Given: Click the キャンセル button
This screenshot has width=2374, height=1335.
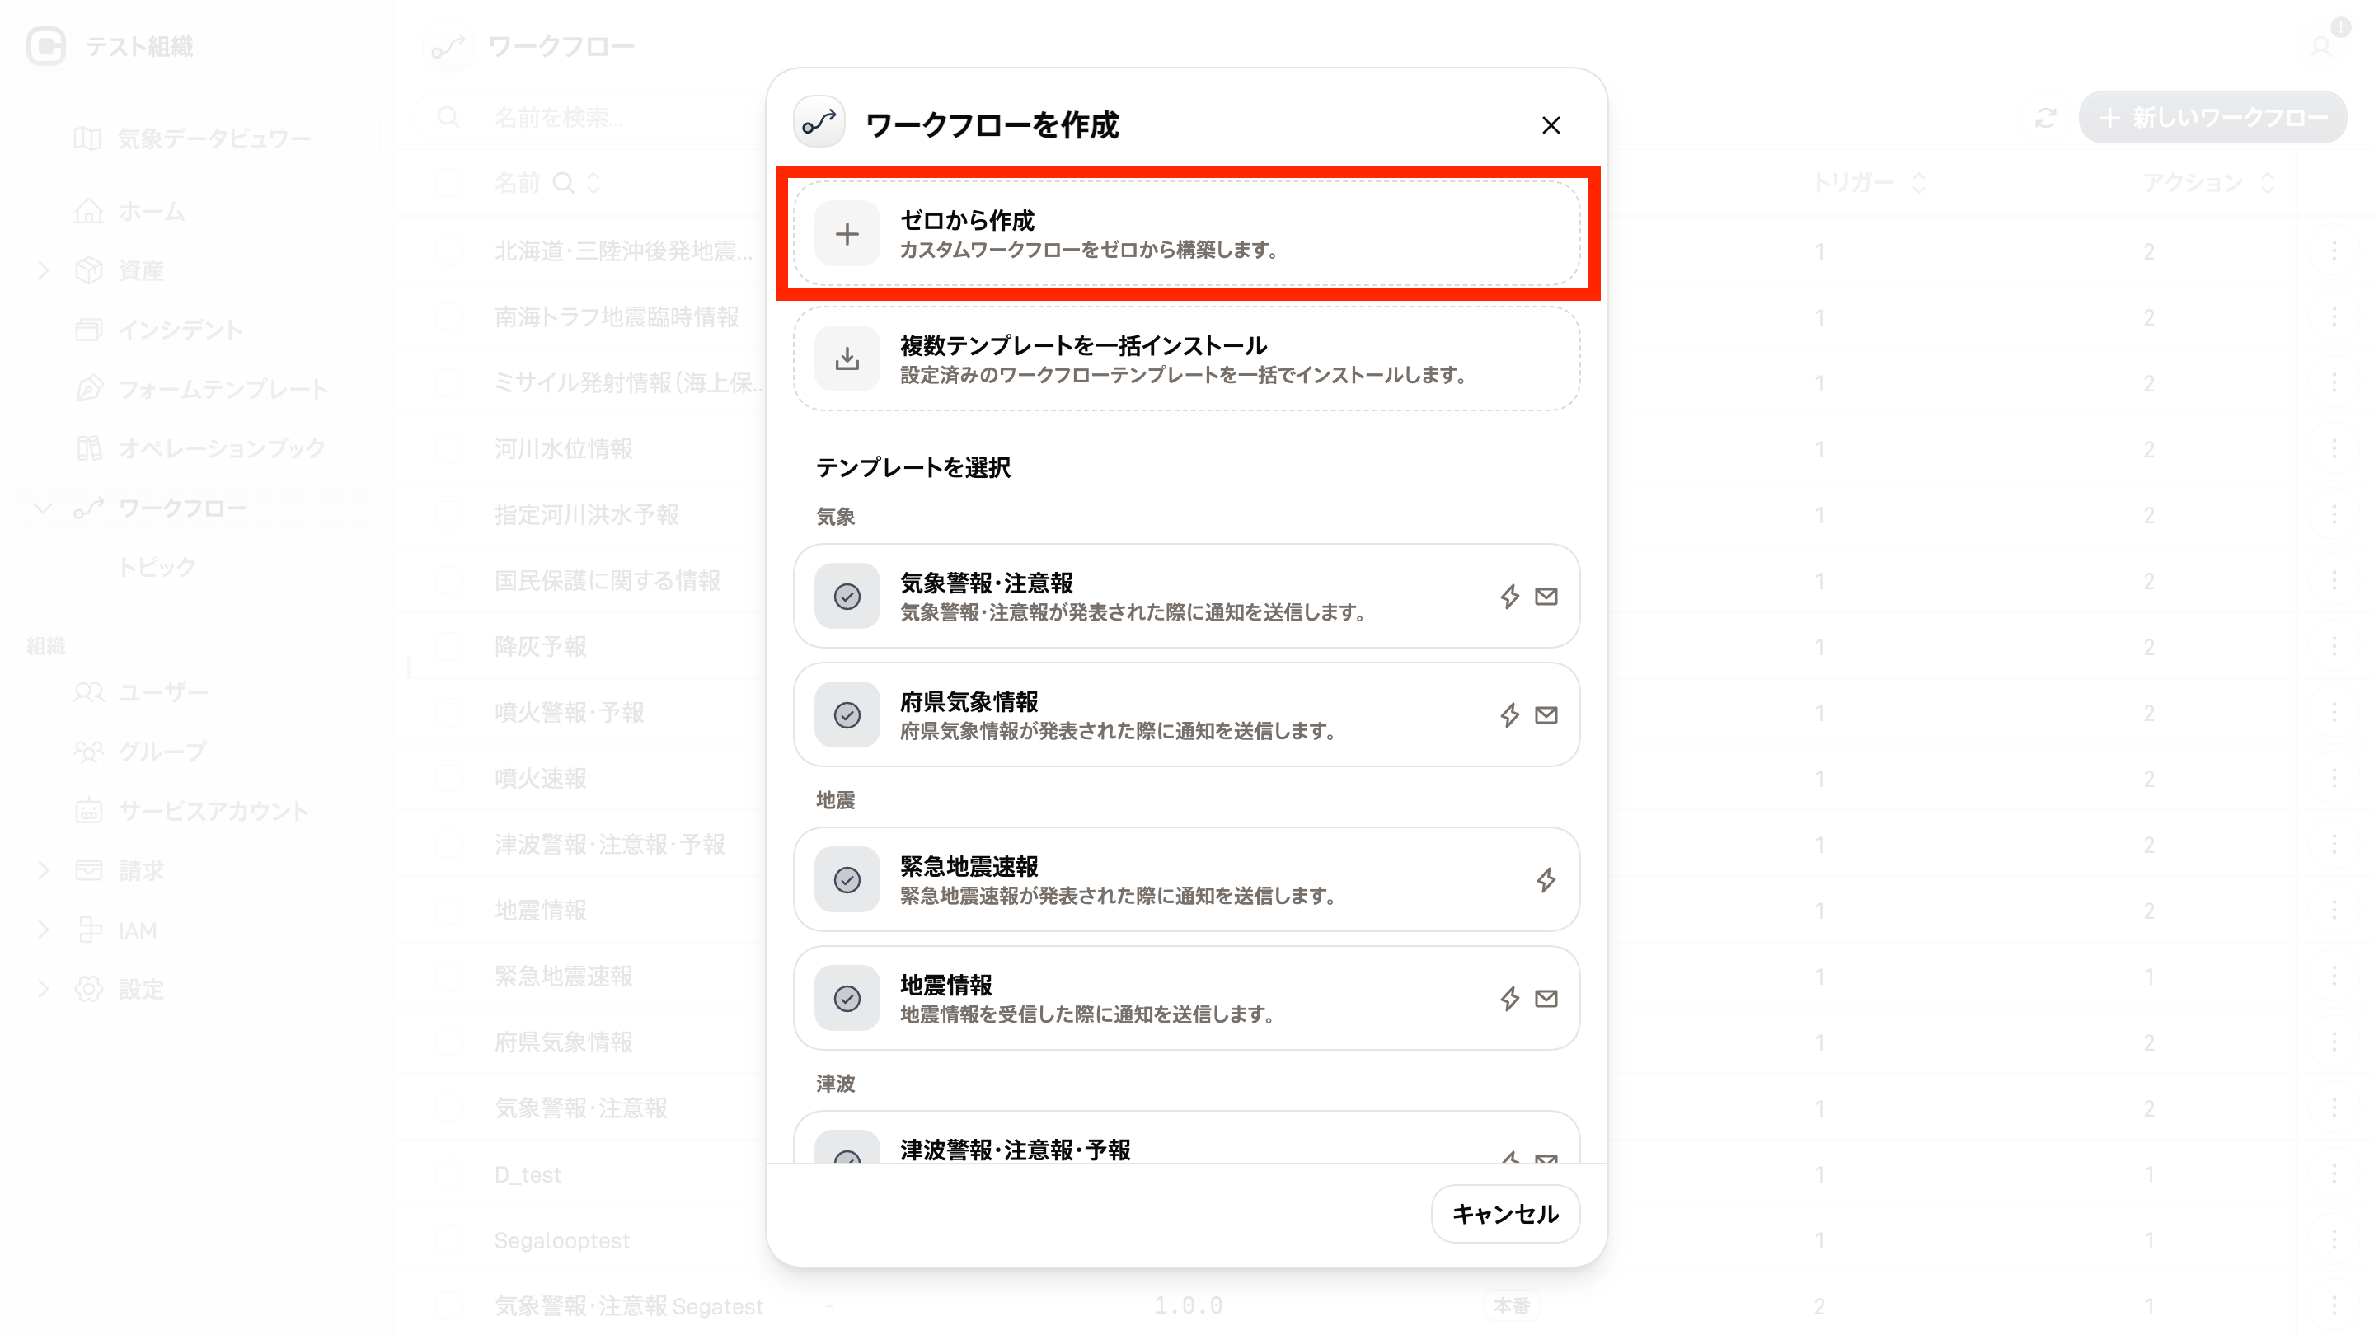Looking at the screenshot, I should [1505, 1213].
